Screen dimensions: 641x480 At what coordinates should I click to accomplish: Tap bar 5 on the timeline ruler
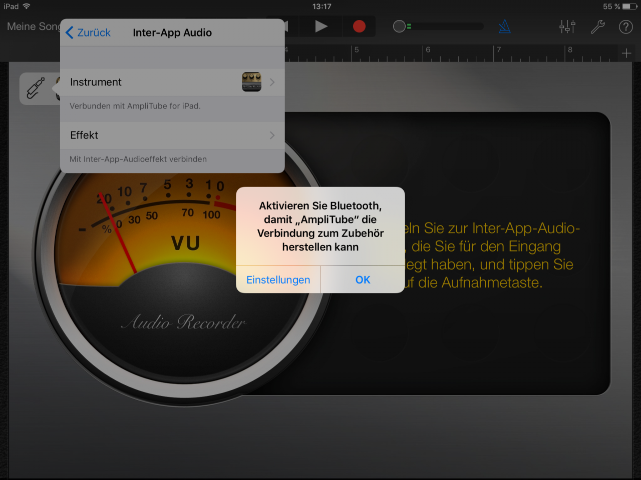[x=357, y=50]
